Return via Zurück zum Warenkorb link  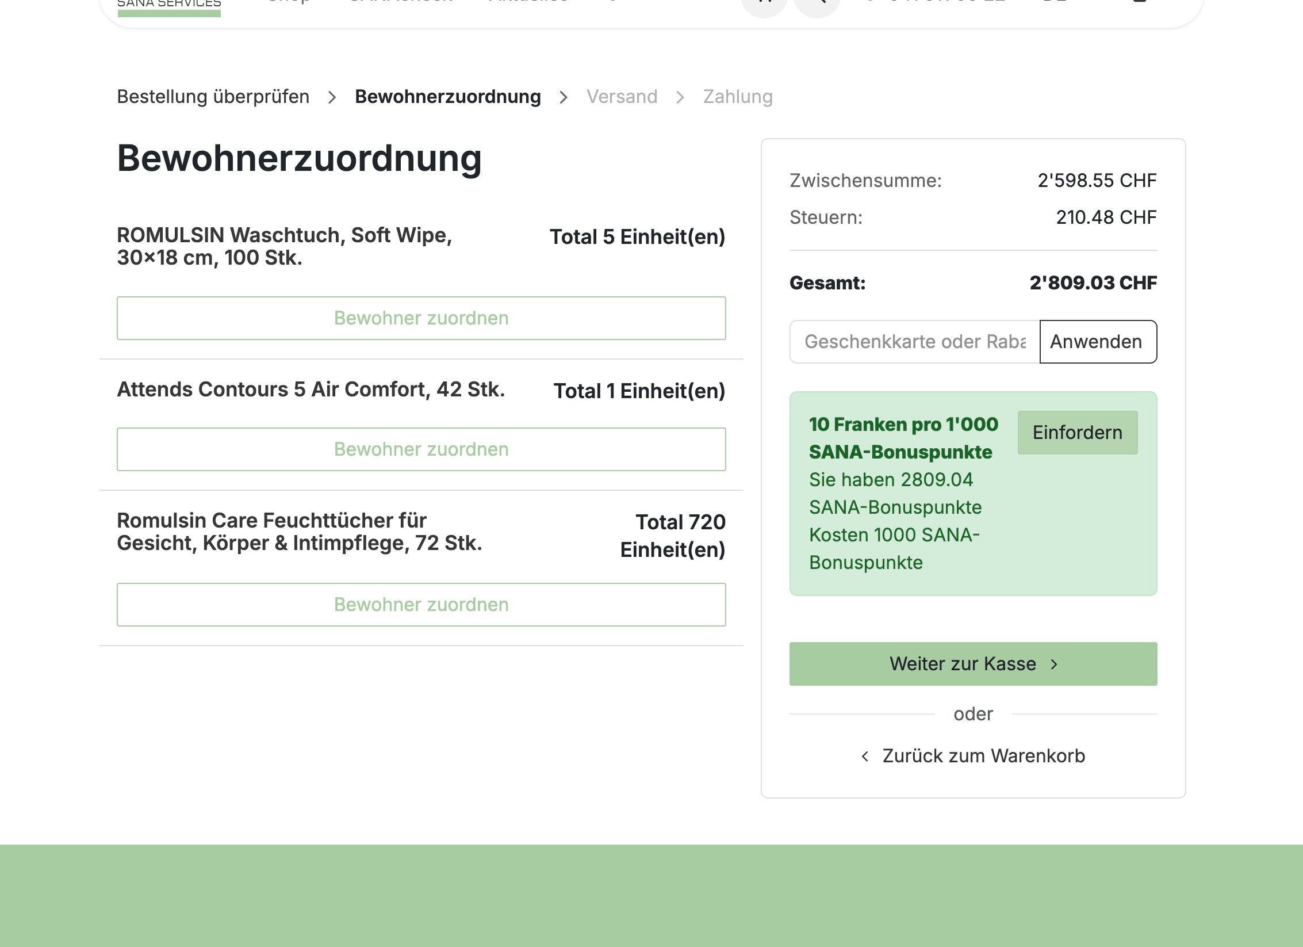(983, 756)
